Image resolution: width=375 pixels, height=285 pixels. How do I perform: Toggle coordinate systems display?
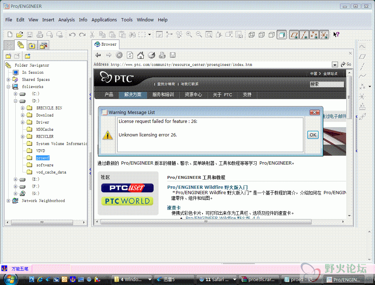pyautogui.click(x=324, y=35)
